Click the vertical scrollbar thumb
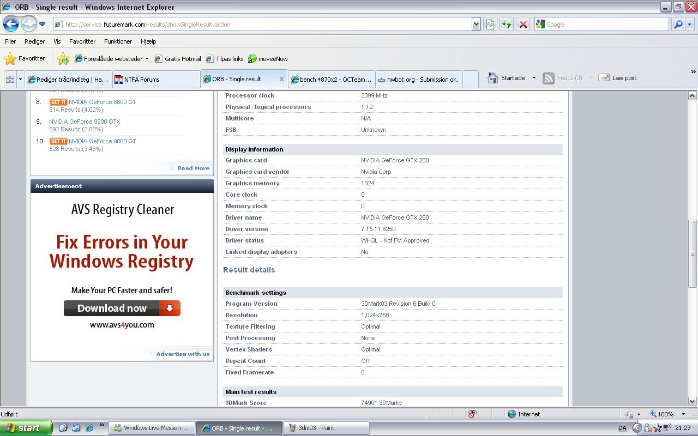698x436 pixels. pyautogui.click(x=693, y=253)
